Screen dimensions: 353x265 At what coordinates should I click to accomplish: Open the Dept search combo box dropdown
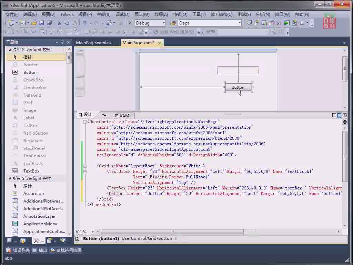pos(239,23)
